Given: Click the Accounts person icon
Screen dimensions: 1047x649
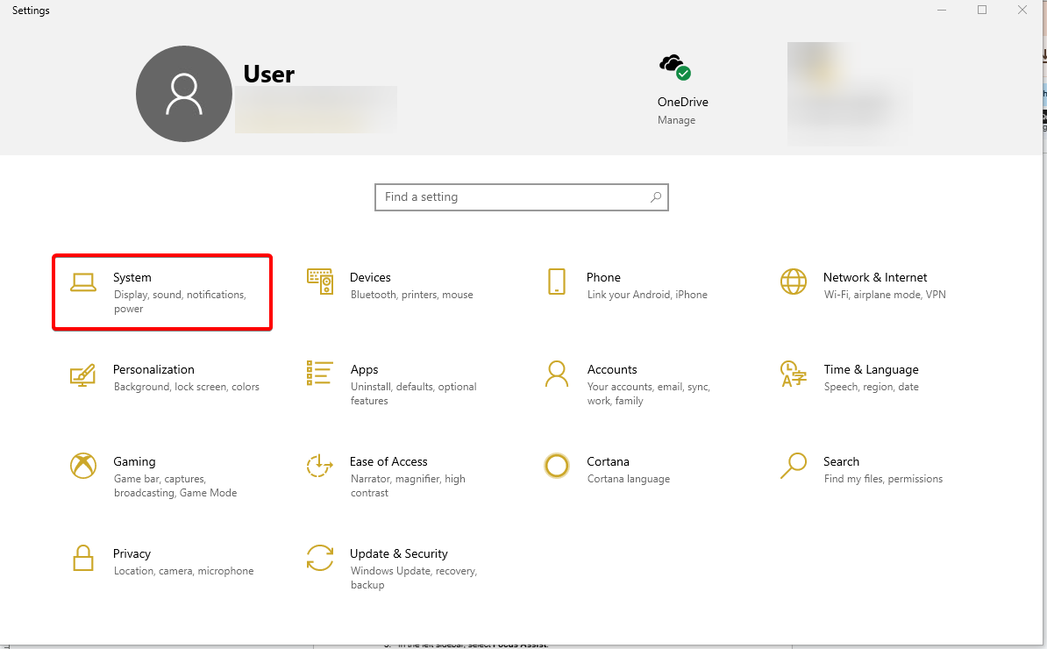Looking at the screenshot, I should (x=556, y=374).
